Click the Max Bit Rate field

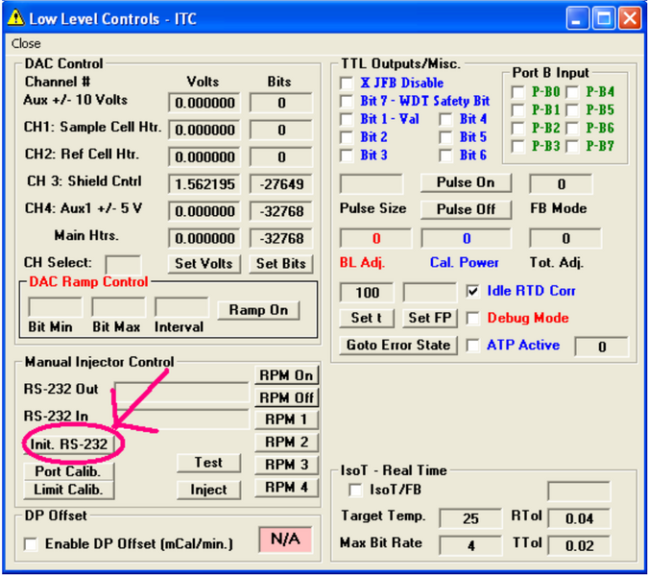[x=470, y=545]
